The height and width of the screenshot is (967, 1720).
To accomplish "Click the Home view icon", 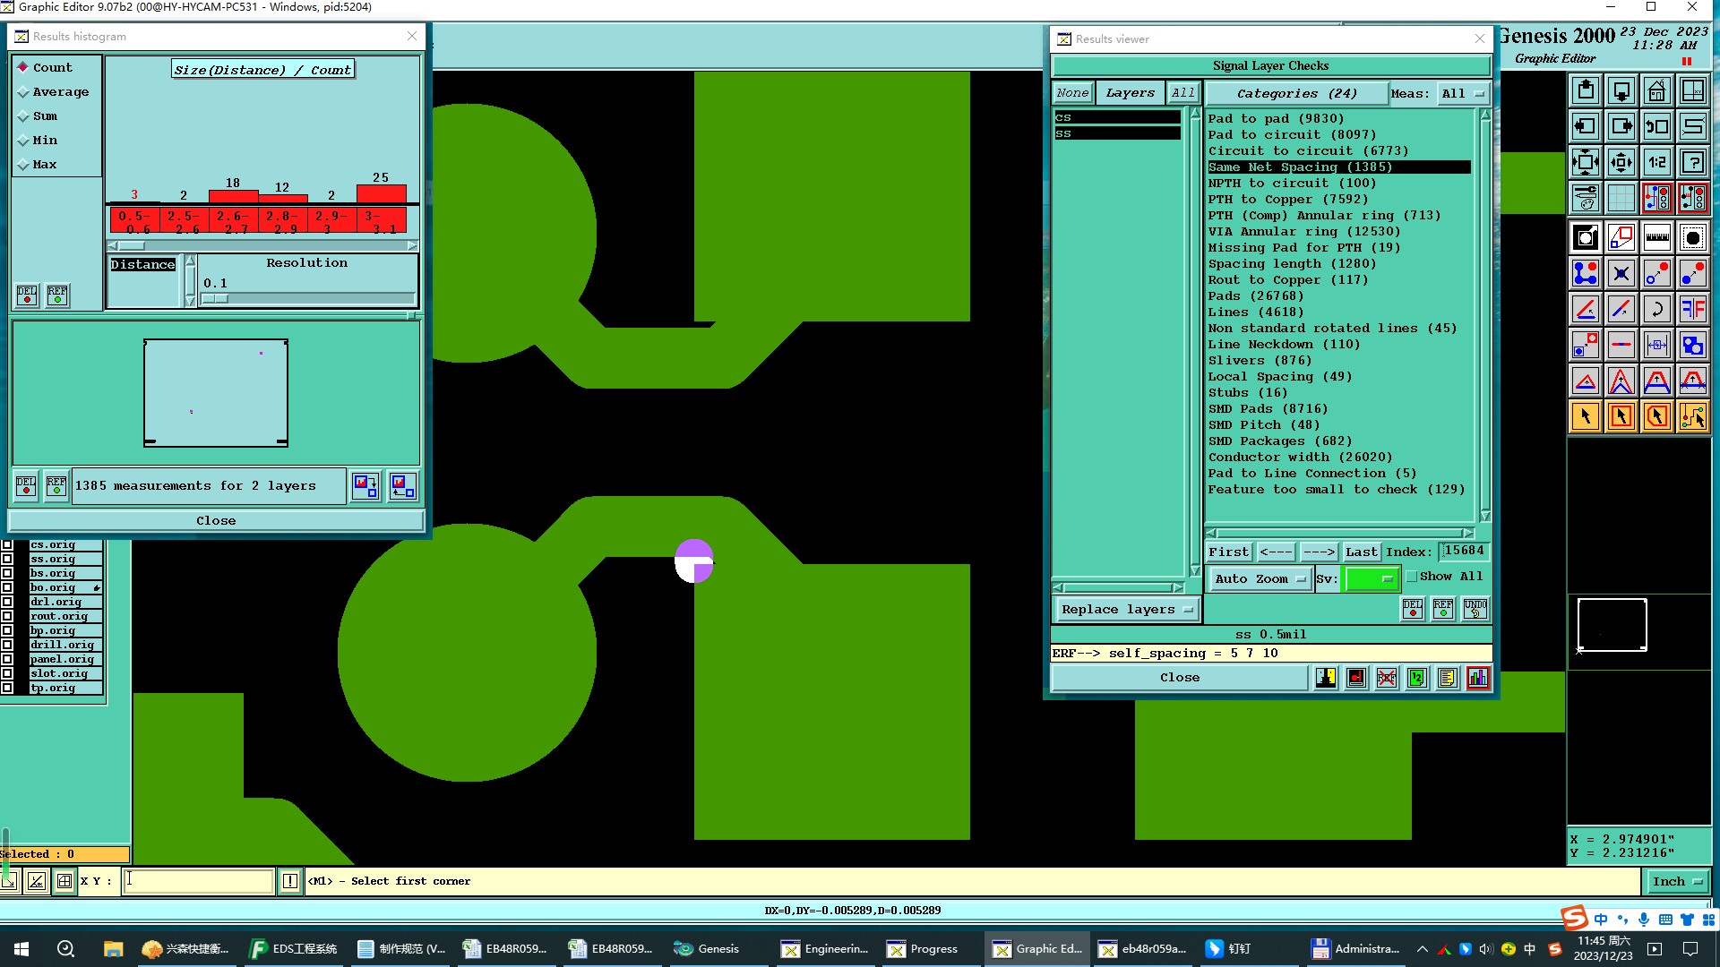I will point(1656,90).
